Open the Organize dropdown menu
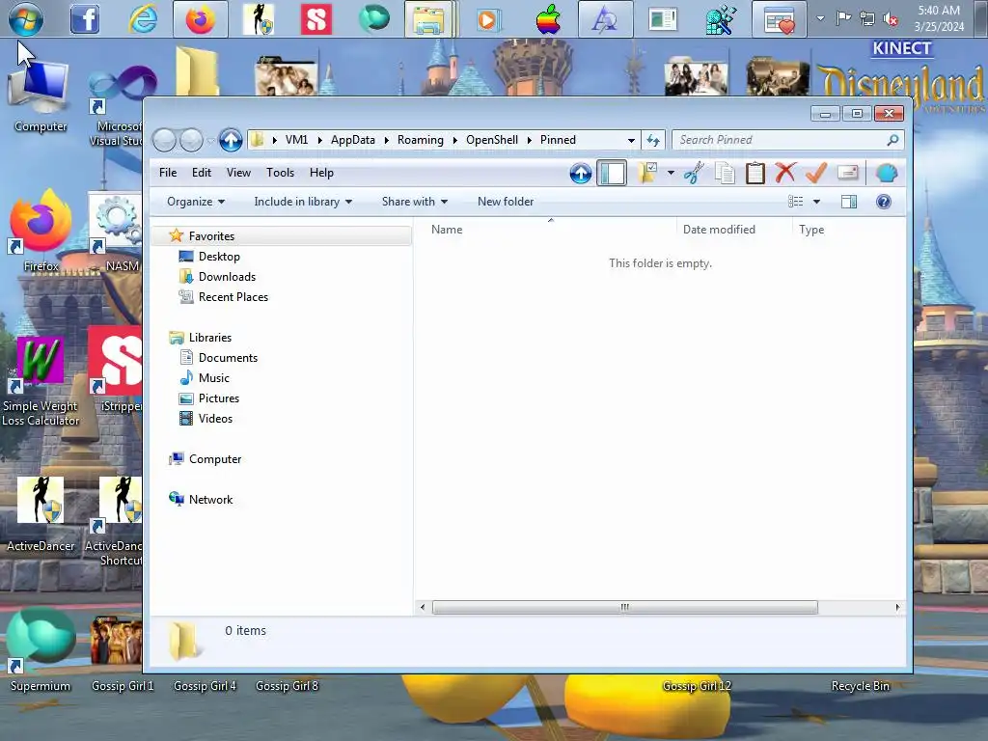 [195, 202]
